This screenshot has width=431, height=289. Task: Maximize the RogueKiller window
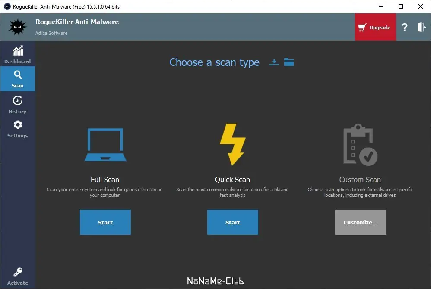click(x=401, y=6)
